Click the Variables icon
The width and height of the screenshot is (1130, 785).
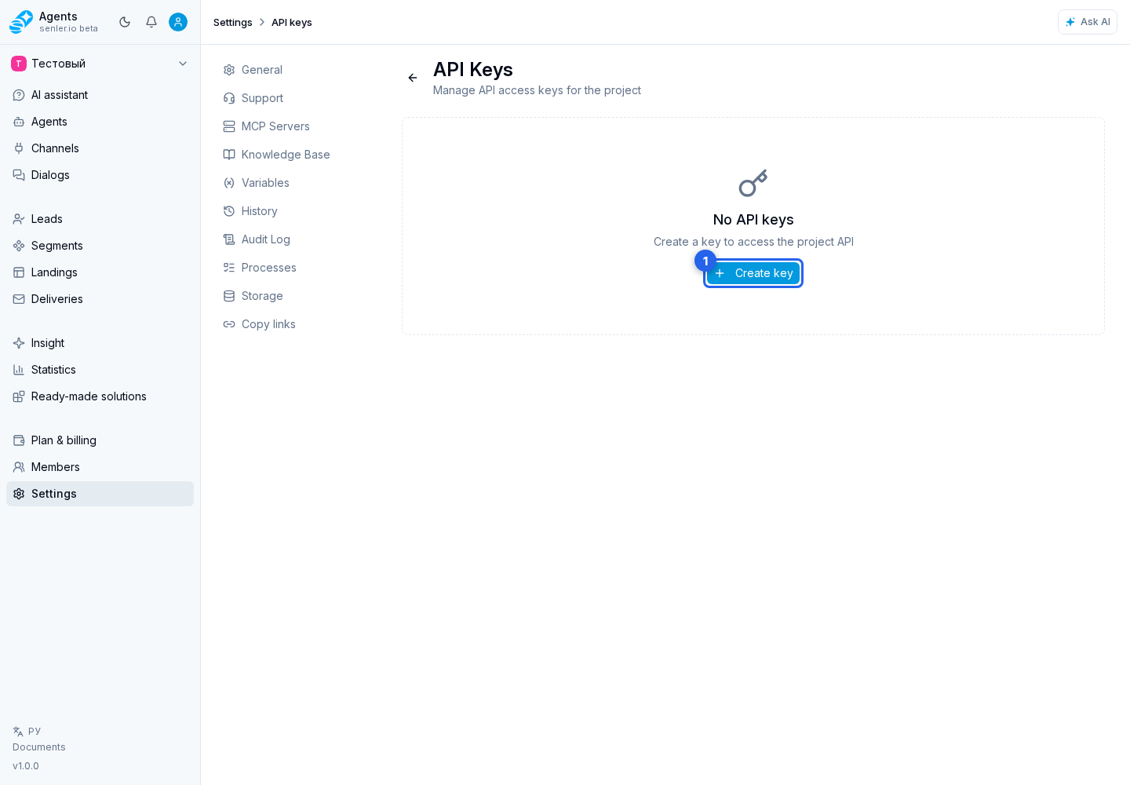pyautogui.click(x=229, y=183)
